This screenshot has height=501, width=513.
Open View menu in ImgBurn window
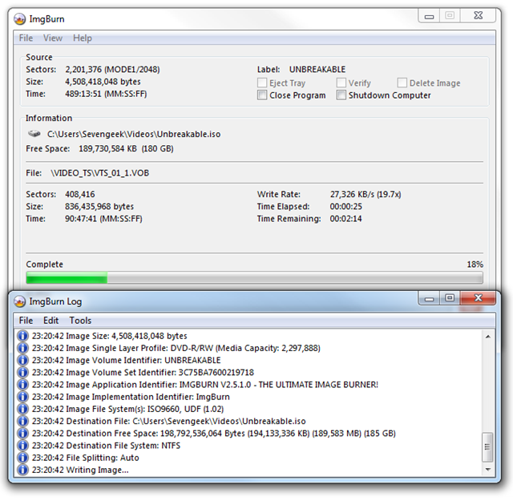coord(53,38)
